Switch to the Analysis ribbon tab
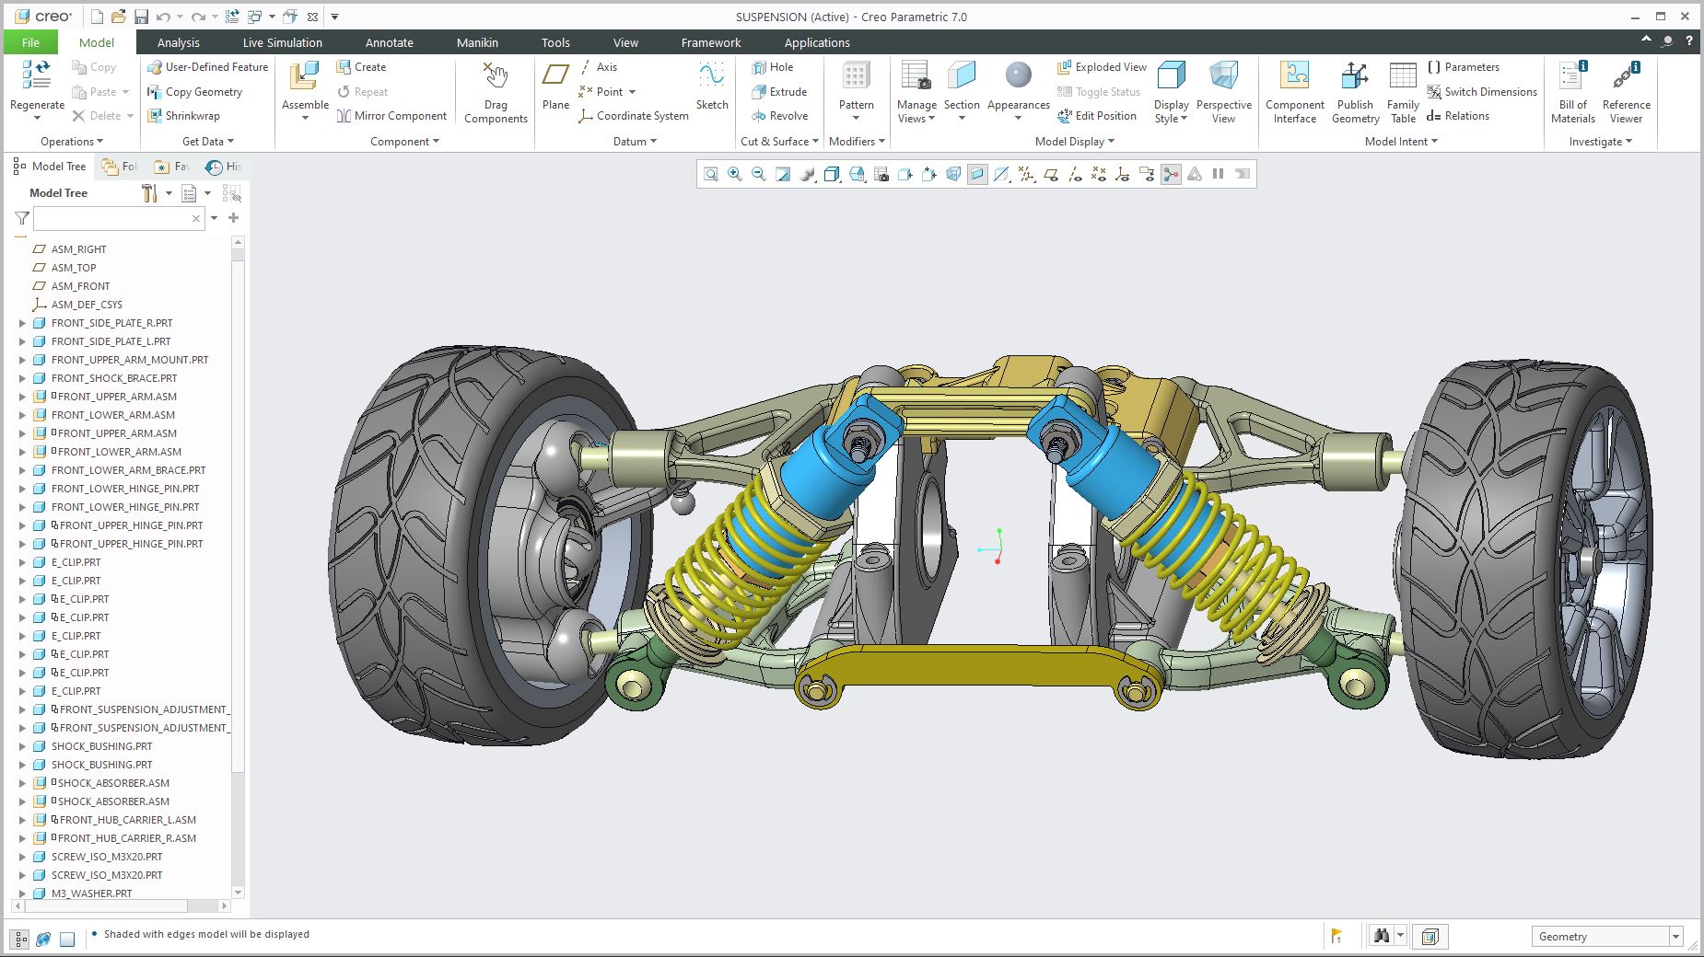The image size is (1704, 957). click(x=178, y=42)
